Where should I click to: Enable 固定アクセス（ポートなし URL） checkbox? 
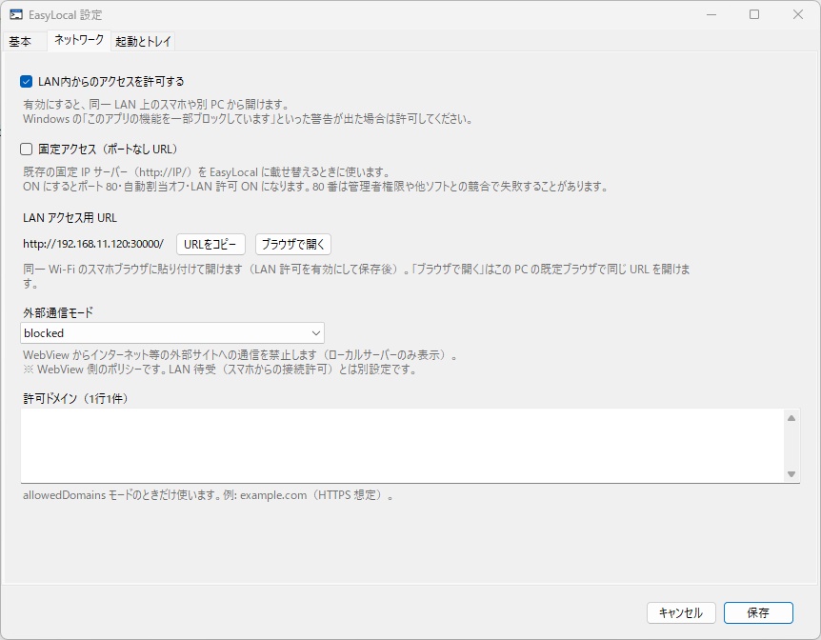point(26,150)
